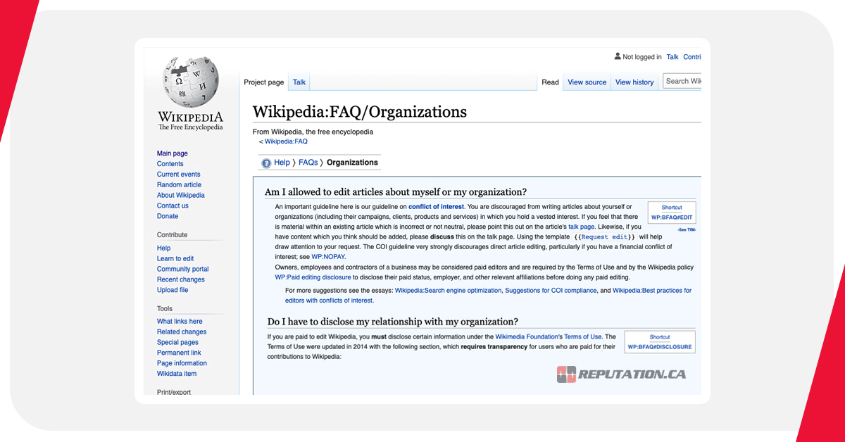This screenshot has height=442, width=845.
Task: Click the Request edit template link
Action: point(604,237)
